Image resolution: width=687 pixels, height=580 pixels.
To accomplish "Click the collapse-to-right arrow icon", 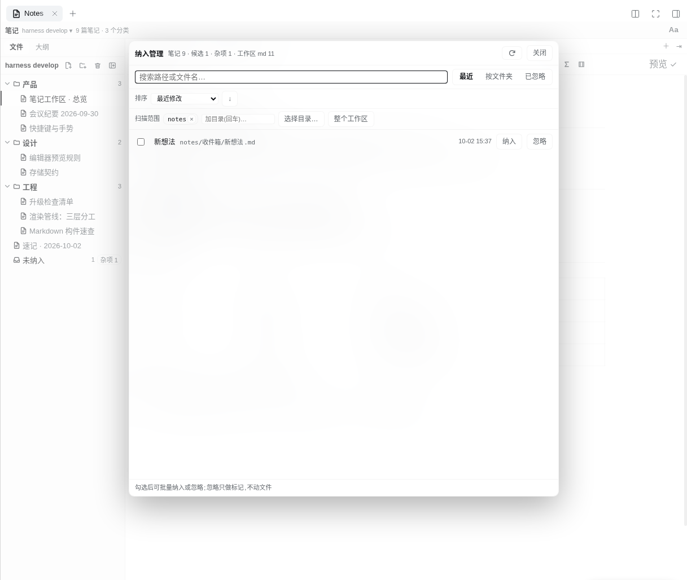I will (x=679, y=46).
